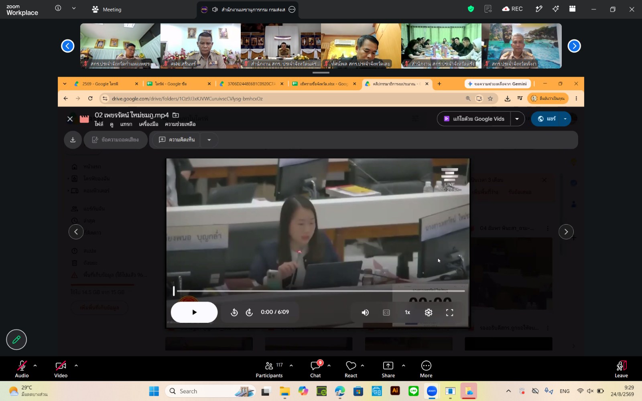642x401 pixels.
Task: Expand the audio options arrow
Action: point(35,365)
